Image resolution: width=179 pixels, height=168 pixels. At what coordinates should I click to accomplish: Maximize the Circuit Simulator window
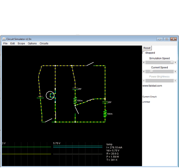(167, 39)
